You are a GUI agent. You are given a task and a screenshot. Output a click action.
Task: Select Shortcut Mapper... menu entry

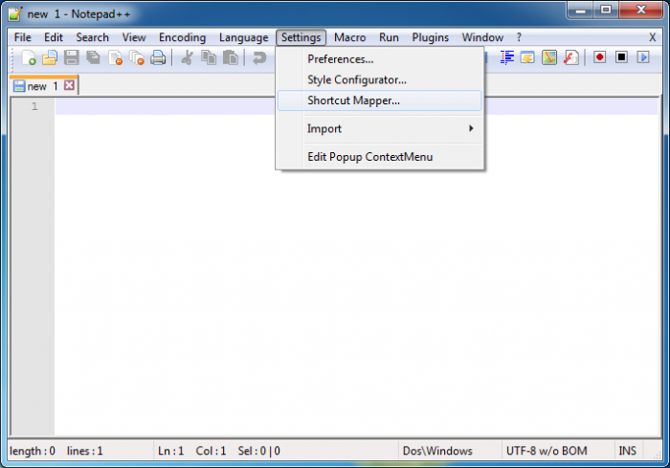[x=379, y=100]
